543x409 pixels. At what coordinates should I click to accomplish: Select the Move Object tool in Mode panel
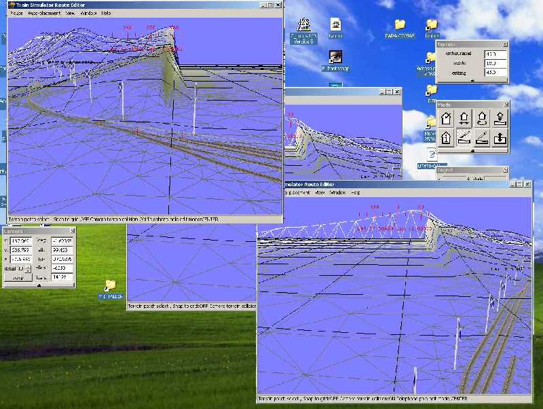click(464, 119)
